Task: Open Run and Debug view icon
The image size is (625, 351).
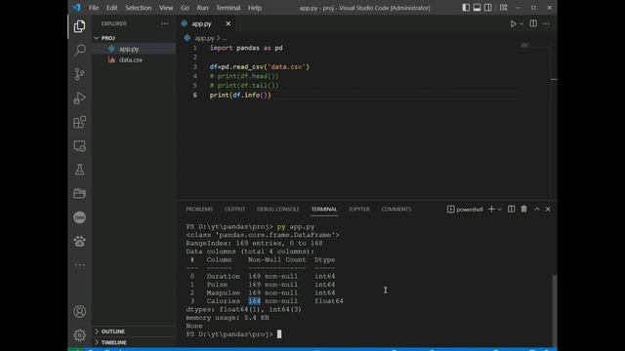Action: pyautogui.click(x=79, y=97)
